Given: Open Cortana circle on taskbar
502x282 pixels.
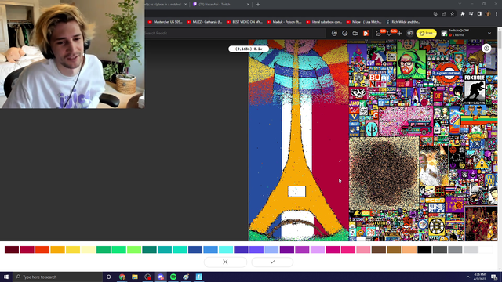Looking at the screenshot, I should point(108,277).
